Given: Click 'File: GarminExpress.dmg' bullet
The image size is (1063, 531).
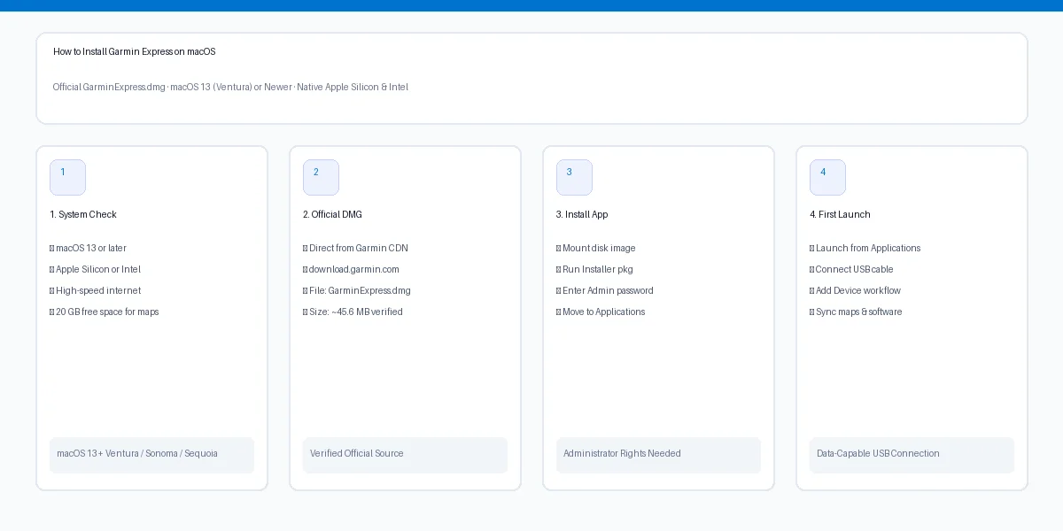Looking at the screenshot, I should click(357, 290).
